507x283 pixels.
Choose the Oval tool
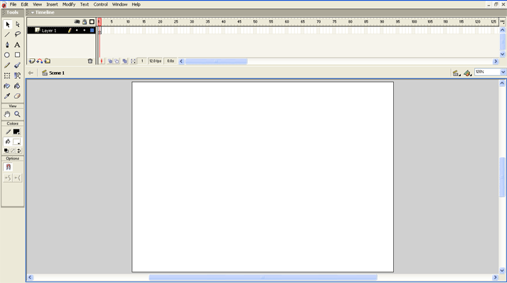tap(7, 55)
